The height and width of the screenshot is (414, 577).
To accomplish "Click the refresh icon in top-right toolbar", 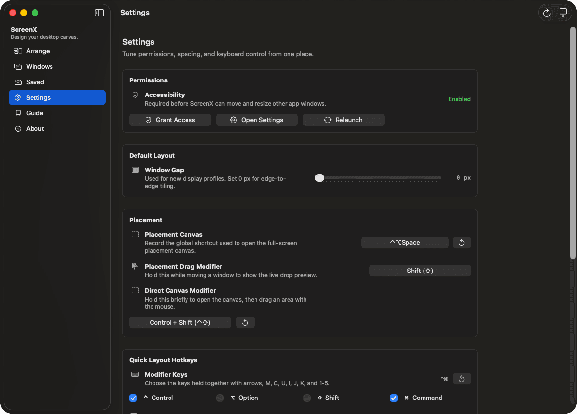I will pos(547,13).
